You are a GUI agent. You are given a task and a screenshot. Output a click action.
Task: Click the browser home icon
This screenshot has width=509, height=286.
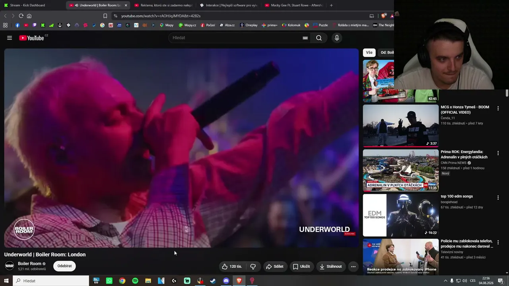point(29,16)
